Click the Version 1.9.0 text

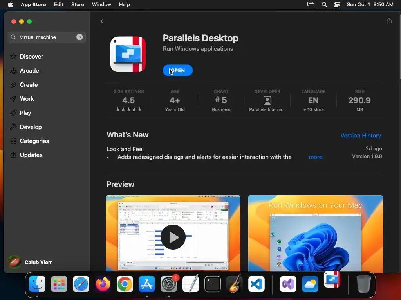[x=367, y=156]
